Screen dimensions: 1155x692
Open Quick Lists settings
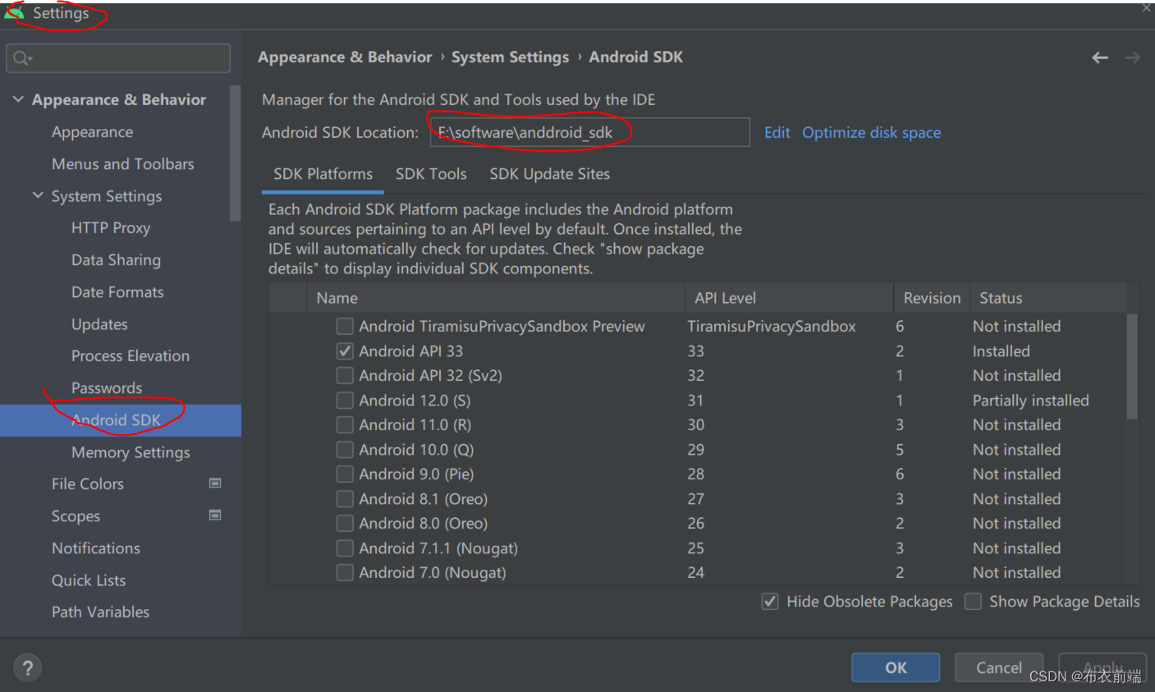pos(89,580)
